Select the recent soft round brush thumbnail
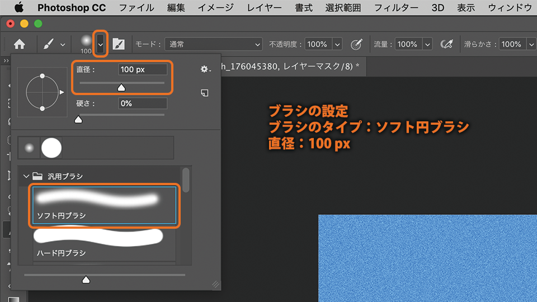The image size is (537, 302). [x=30, y=148]
